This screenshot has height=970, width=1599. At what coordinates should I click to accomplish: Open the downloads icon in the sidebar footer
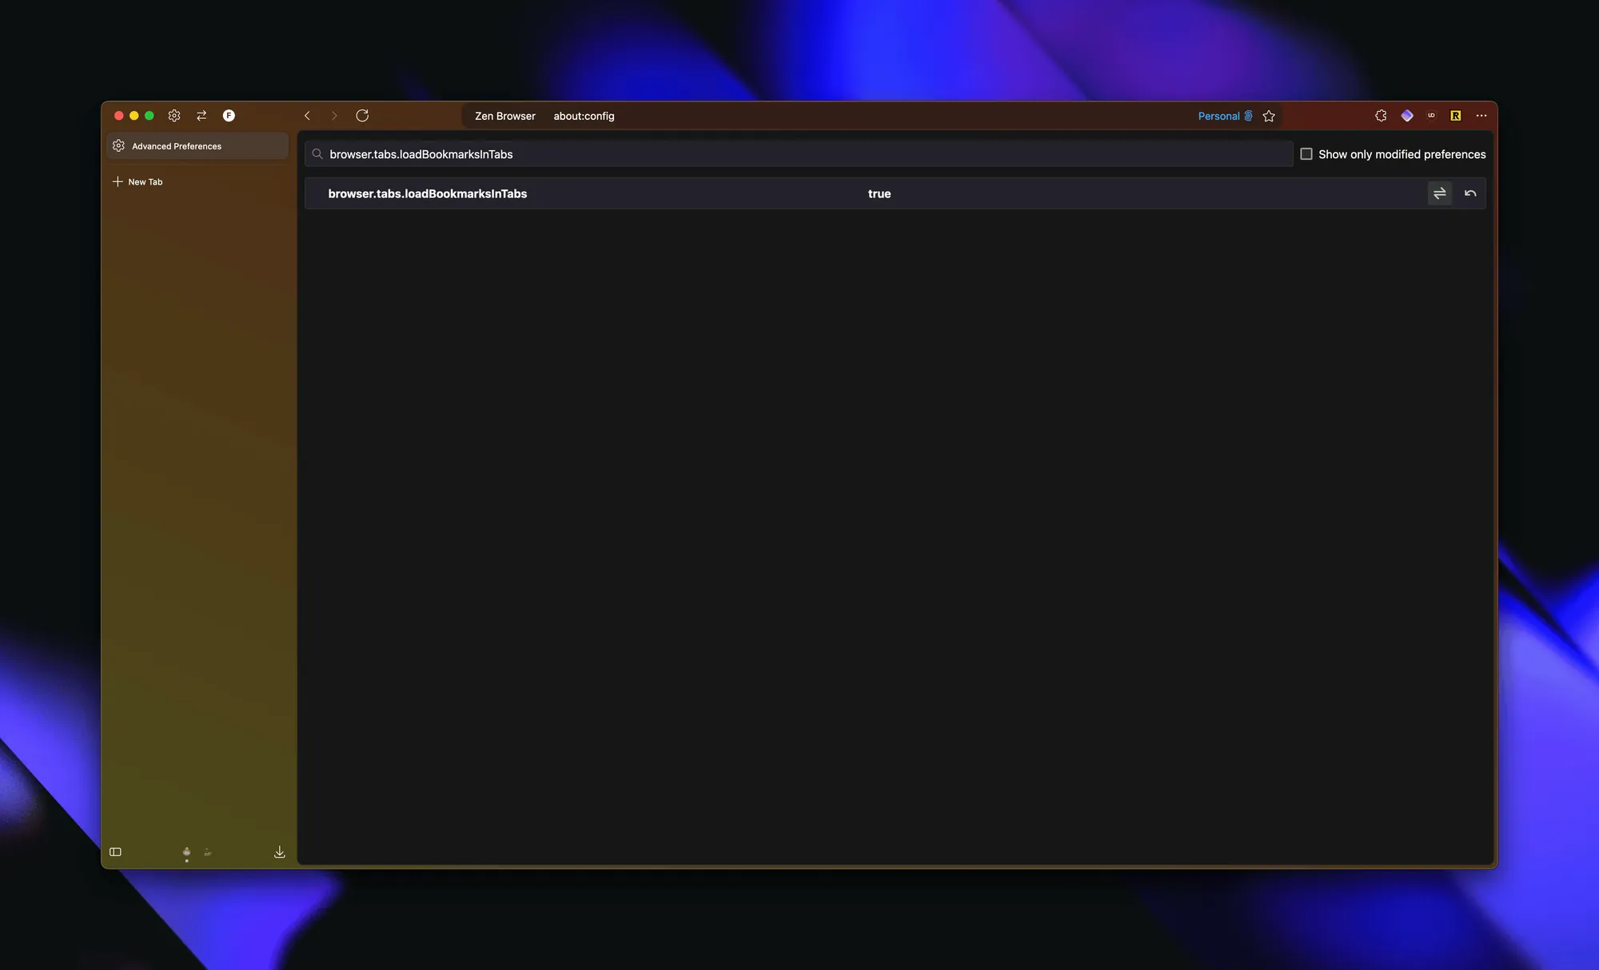(x=279, y=852)
